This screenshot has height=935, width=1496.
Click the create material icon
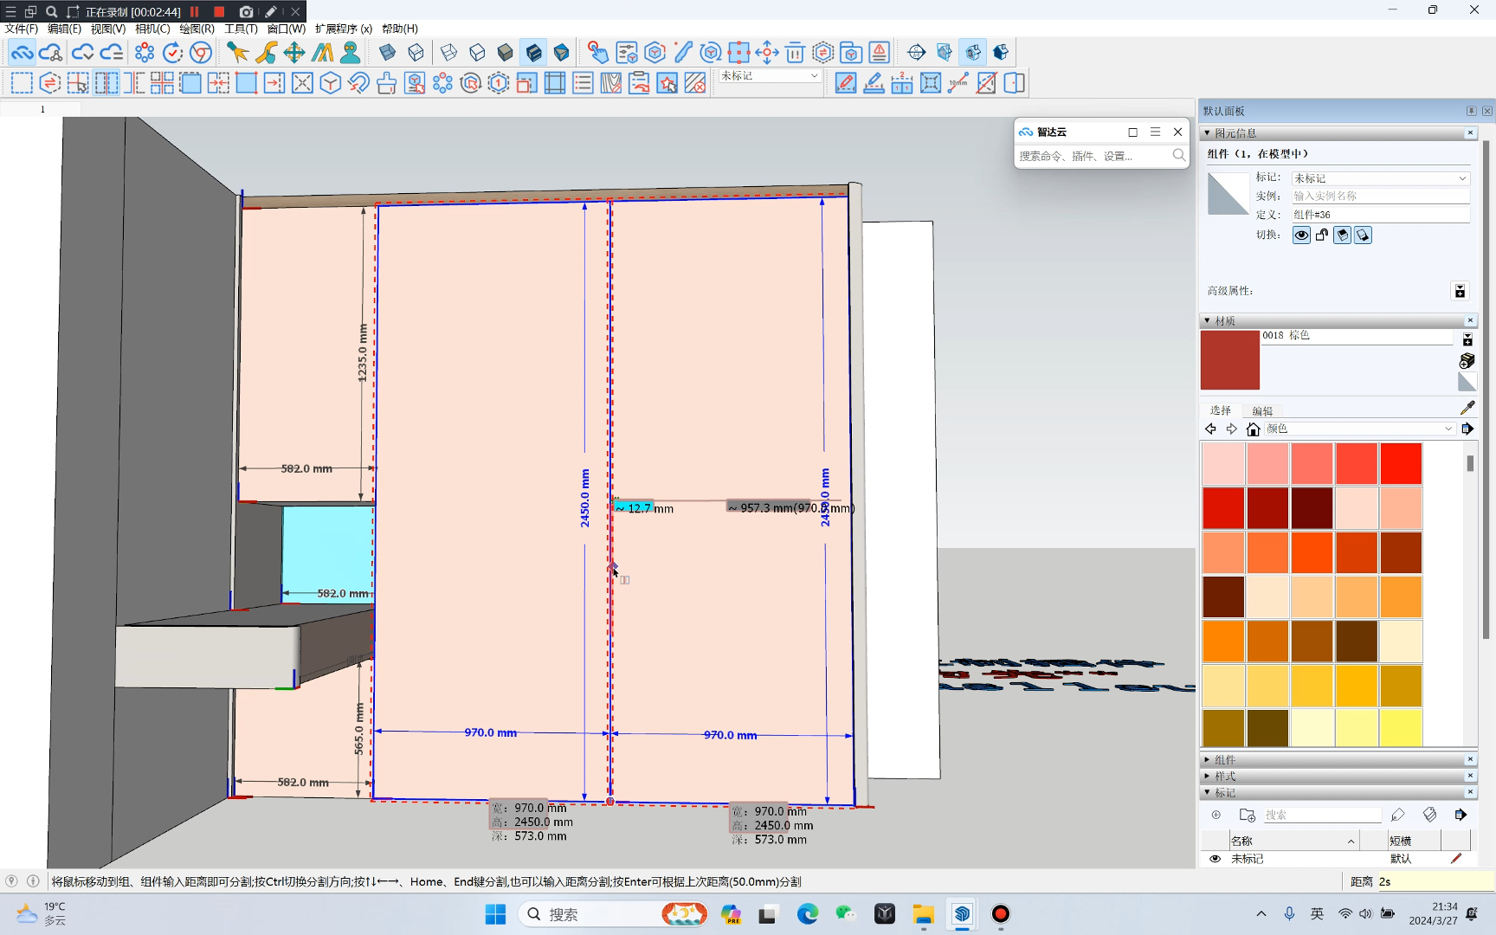click(1467, 360)
